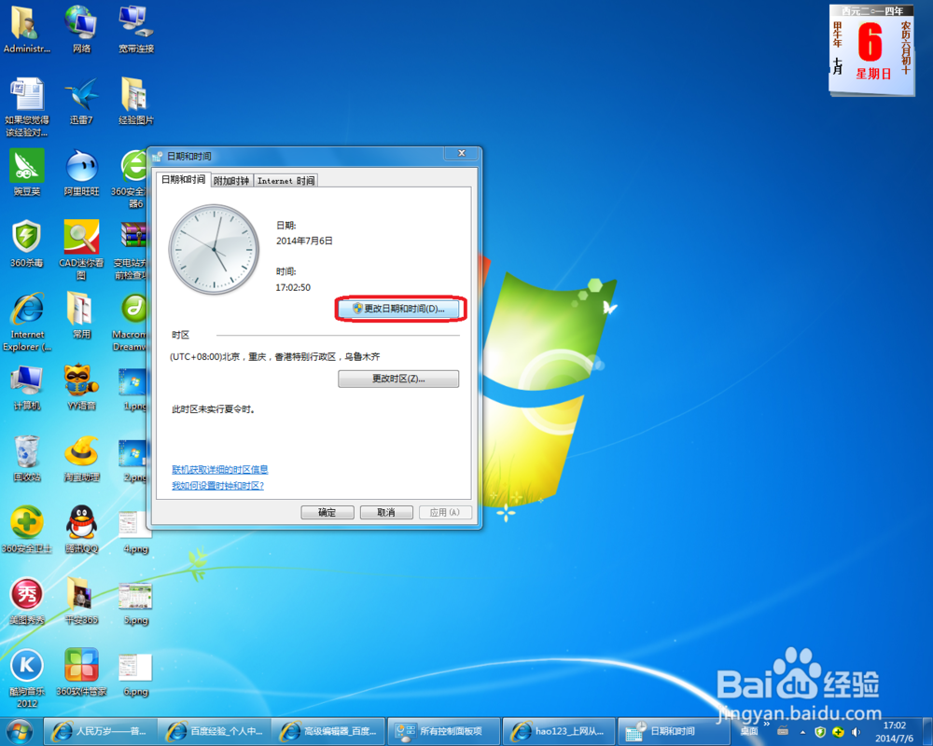Open the 常用 folder icon
Image resolution: width=933 pixels, height=746 pixels.
(81, 314)
